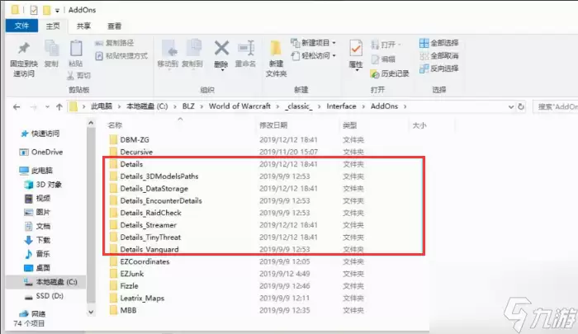Click Pin to Quick access icon
Viewport: 578px width, 334px height.
24,48
